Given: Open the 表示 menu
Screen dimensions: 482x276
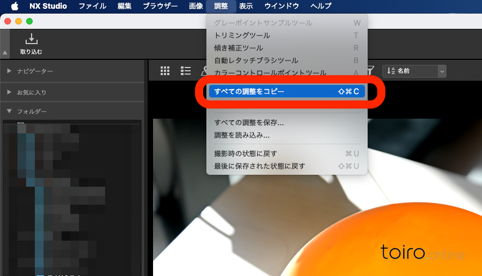Looking at the screenshot, I should click(x=246, y=6).
